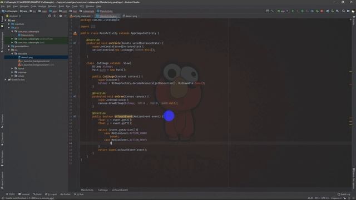Image resolution: width=356 pixels, height=200 pixels.
Task: Click the Apply Changes icon in toolbar
Action: 298,11
